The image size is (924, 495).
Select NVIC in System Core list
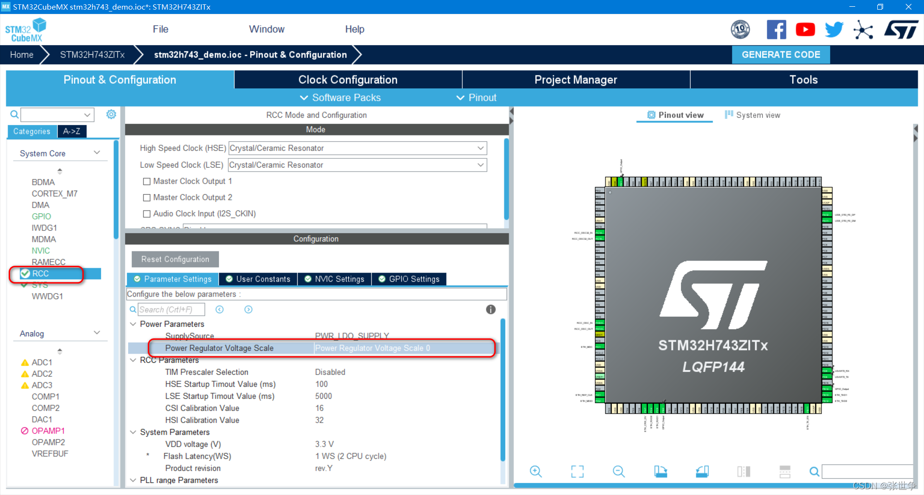(41, 251)
